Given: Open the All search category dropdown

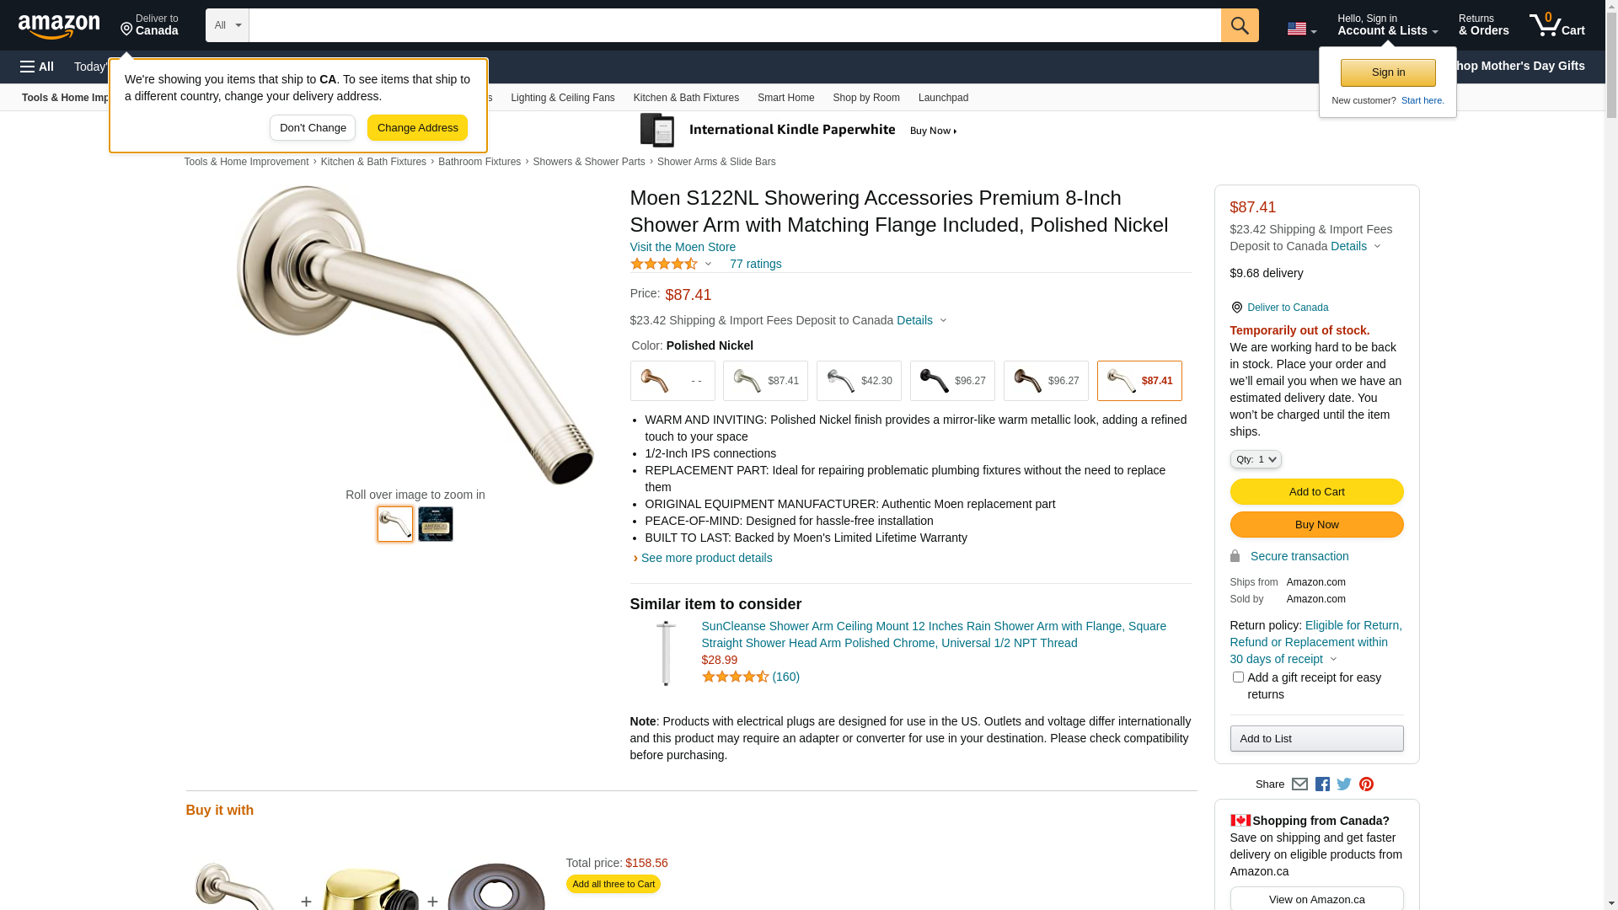Looking at the screenshot, I should point(228,25).
